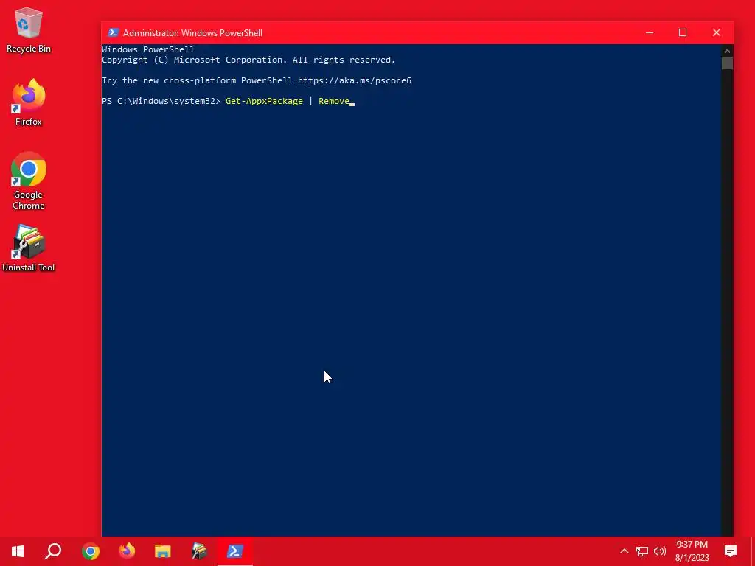Click the PowerShell scrollbar up arrow
Viewport: 755px width, 566px height.
click(727, 51)
